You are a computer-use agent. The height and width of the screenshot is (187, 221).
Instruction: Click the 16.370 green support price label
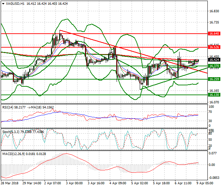pyautogui.click(x=214, y=66)
